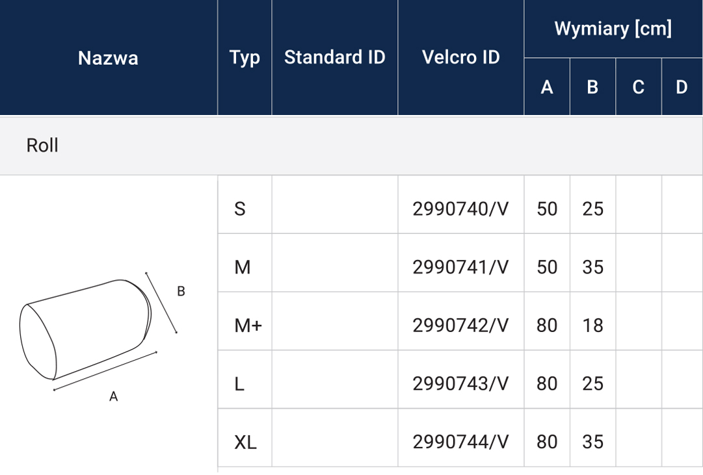Screen dimensions: 703x475
Task: Click the dimension D sub-header
Action: (x=682, y=87)
